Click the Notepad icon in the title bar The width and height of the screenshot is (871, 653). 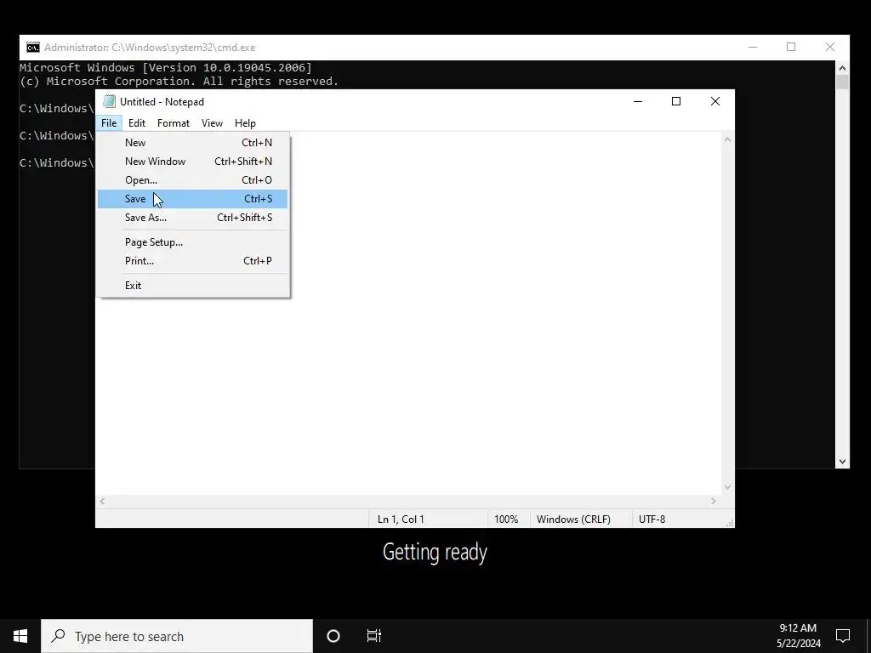[109, 102]
